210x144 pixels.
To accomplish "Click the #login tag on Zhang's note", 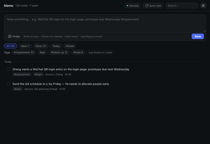I will point(38,74).
